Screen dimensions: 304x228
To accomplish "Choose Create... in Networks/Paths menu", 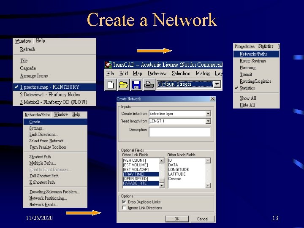I will 55,122.
